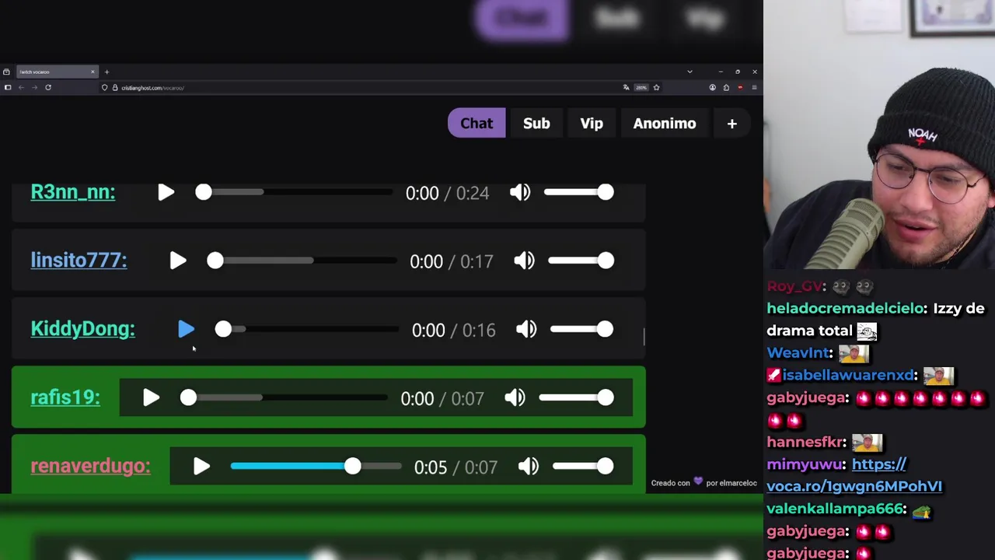Click renaverdugo's audio progress bar
Image resolution: width=995 pixels, height=560 pixels.
pyautogui.click(x=316, y=466)
